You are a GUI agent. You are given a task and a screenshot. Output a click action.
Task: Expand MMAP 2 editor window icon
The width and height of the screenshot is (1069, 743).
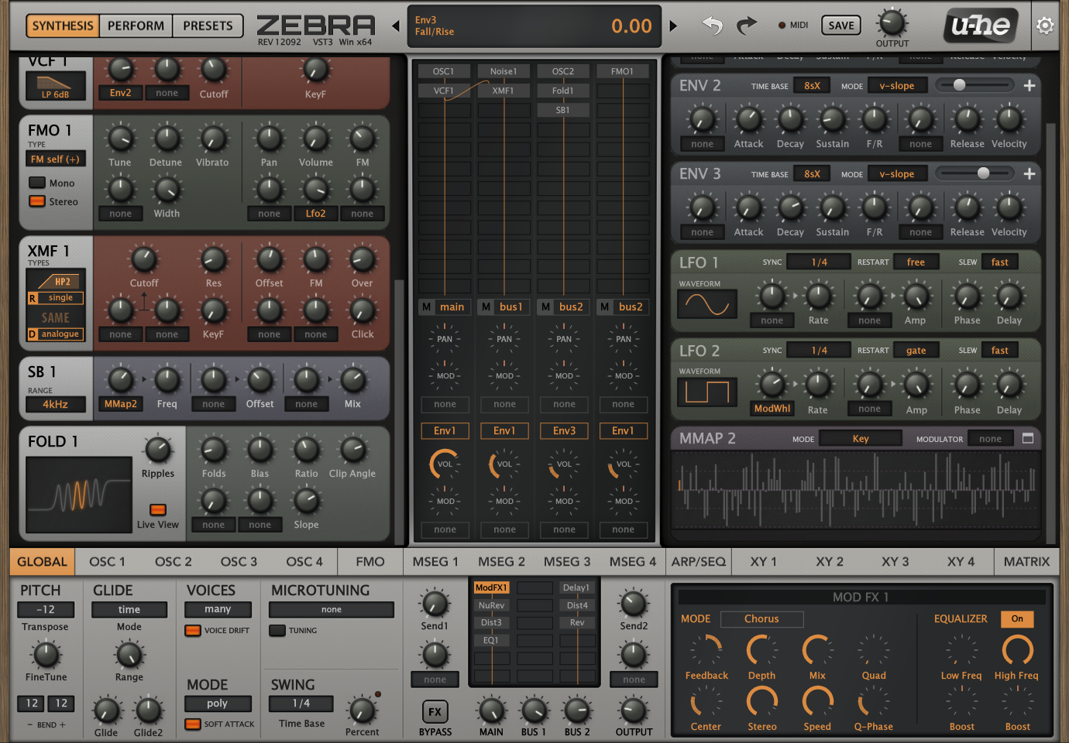(1028, 438)
